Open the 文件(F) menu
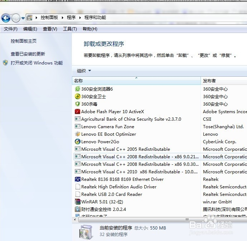Screen dimensions: 247x241 [x=10, y=29]
